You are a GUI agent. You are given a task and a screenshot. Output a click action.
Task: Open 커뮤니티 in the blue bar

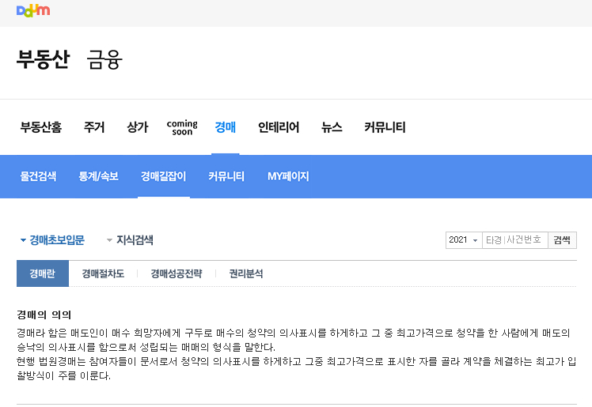(x=226, y=176)
